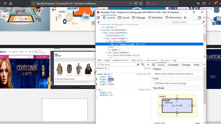221x124 pixels.
Task: Go to the Firefox home page
Action: 11,3
